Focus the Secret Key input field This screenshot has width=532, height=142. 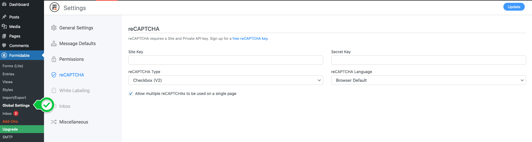click(x=429, y=60)
